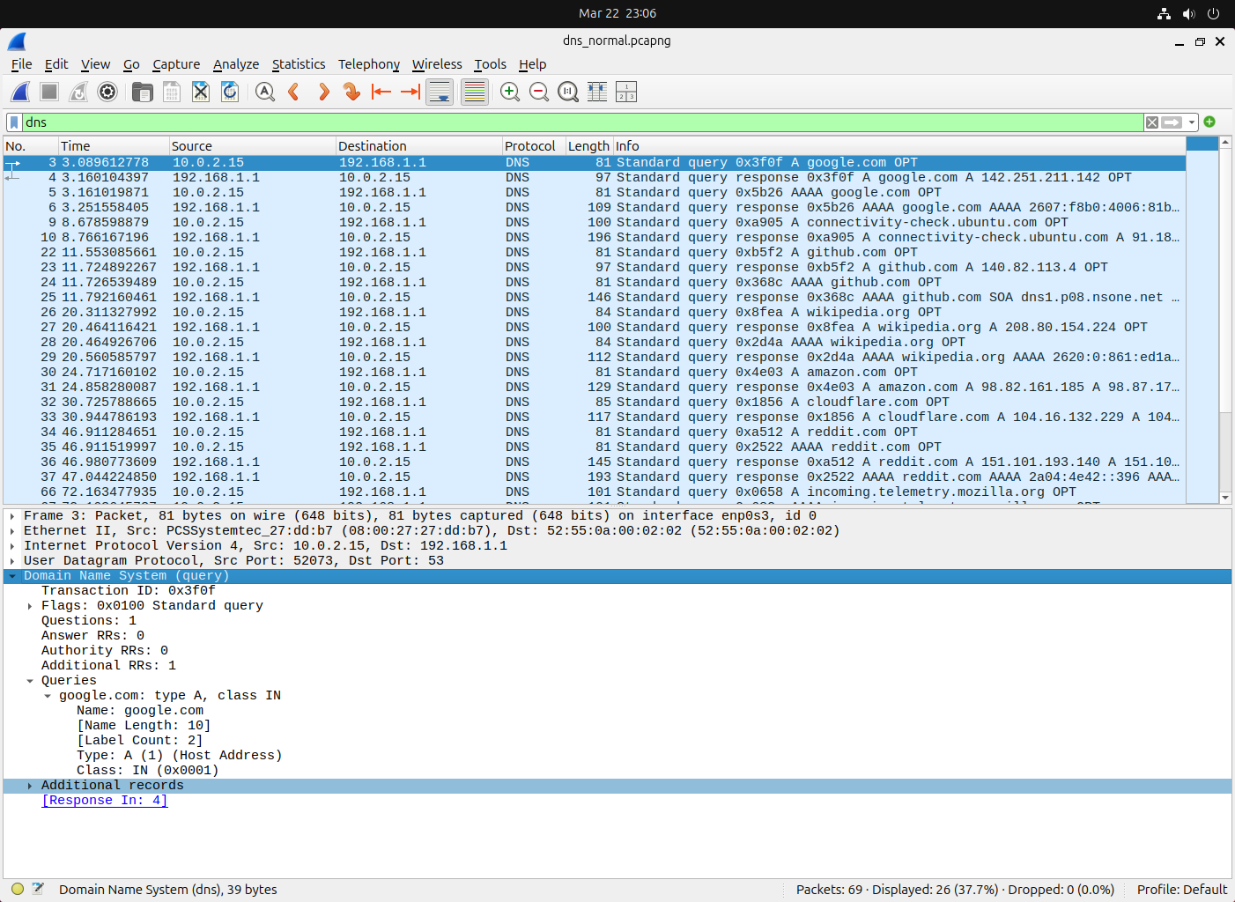The height and width of the screenshot is (902, 1235).
Task: Open the Capture menu
Action: pyautogui.click(x=176, y=64)
